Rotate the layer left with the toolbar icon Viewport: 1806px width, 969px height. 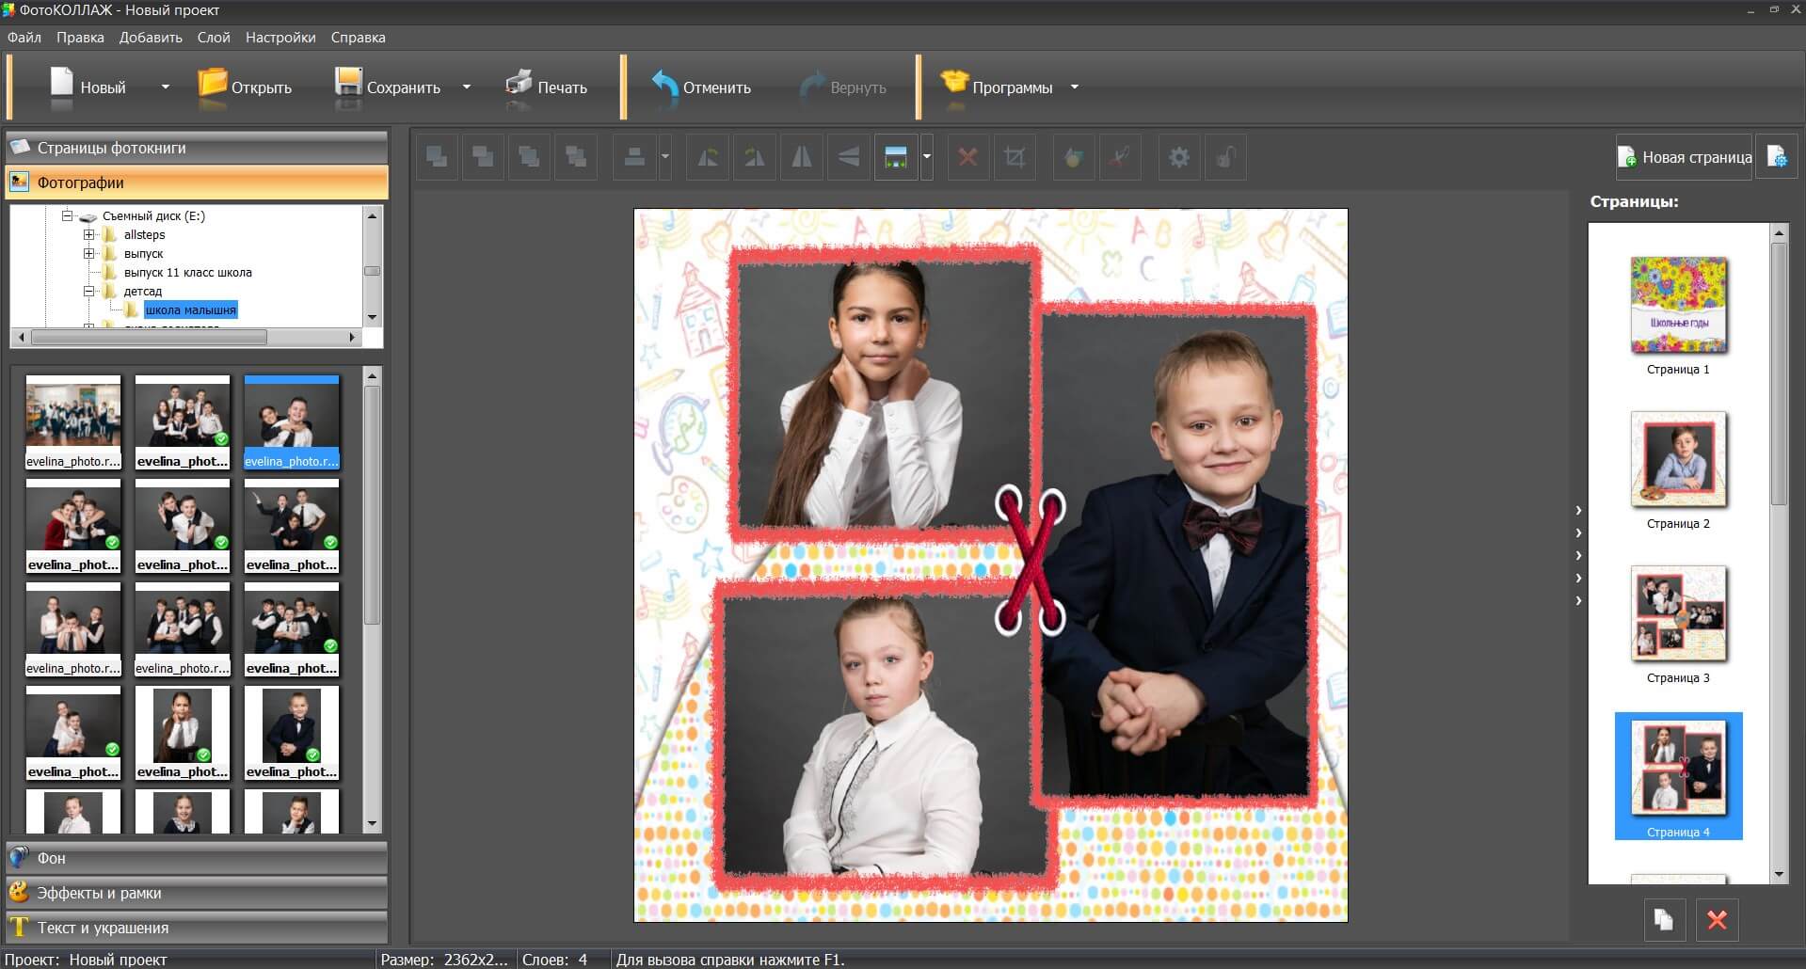(708, 157)
